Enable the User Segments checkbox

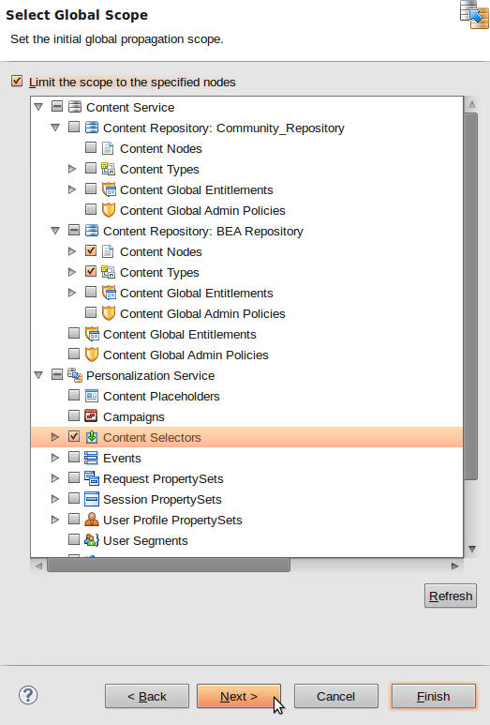point(74,539)
